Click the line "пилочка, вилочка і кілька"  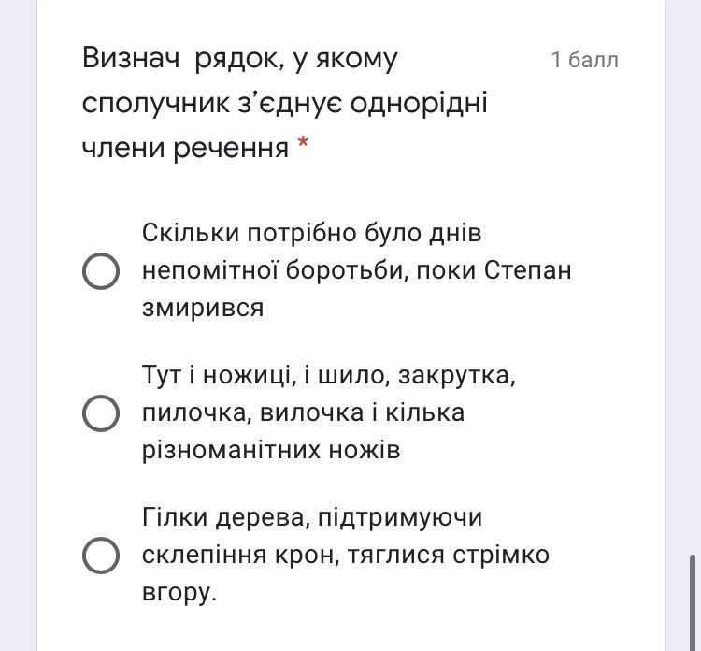(x=304, y=412)
